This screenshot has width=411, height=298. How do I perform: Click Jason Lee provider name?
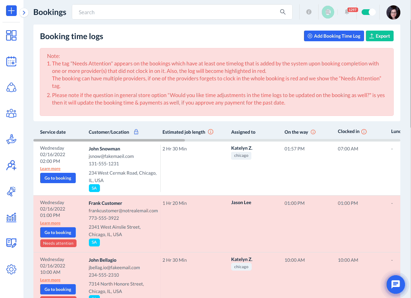pos(241,203)
